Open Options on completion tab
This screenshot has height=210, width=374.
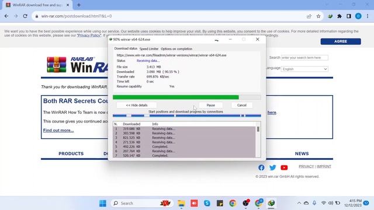coord(176,49)
